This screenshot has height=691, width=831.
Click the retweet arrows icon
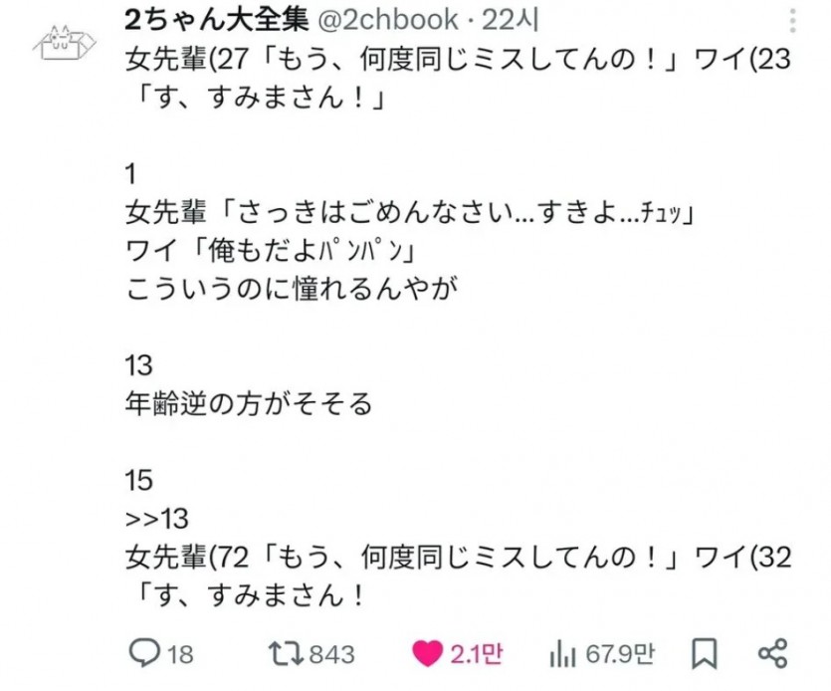point(286,653)
